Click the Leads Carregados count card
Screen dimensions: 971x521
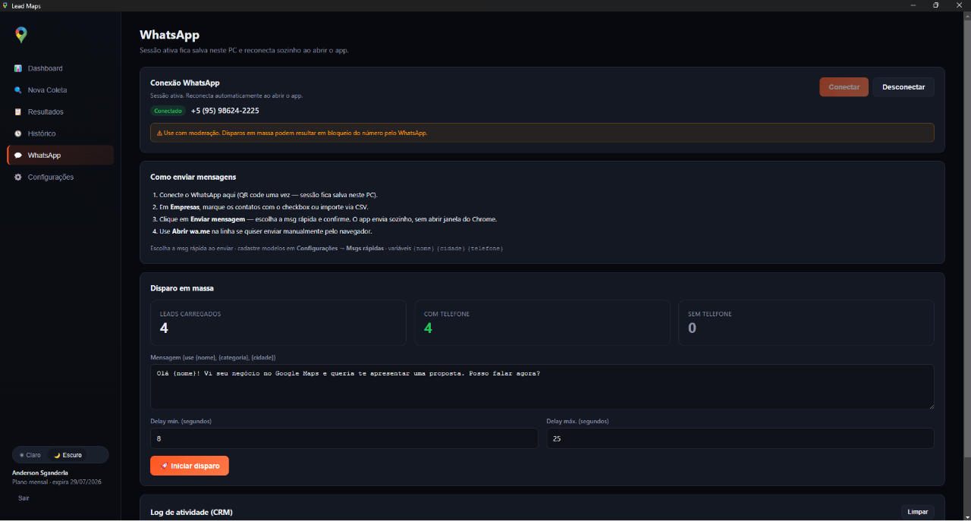278,323
